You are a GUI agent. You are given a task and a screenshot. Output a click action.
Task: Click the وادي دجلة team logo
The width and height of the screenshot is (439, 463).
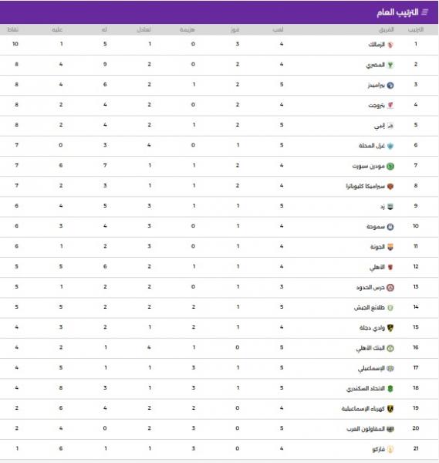(x=390, y=328)
